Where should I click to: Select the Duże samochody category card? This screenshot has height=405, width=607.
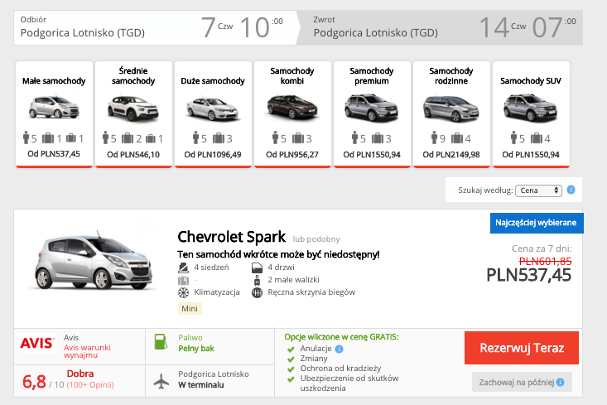[x=213, y=114]
